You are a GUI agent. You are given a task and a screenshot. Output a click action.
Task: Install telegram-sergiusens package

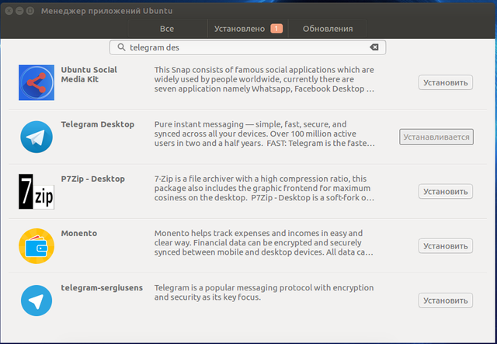pyautogui.click(x=445, y=300)
